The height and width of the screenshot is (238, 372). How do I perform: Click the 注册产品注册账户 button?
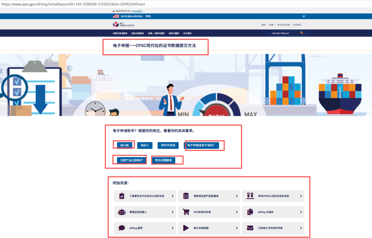click(132, 160)
